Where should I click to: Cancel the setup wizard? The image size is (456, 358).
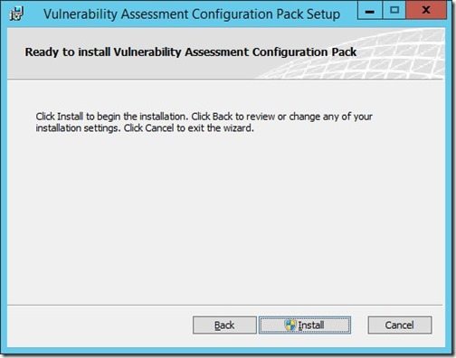(400, 325)
